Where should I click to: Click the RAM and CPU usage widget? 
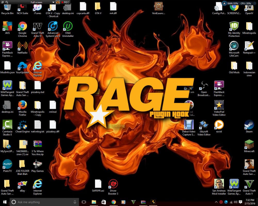(240, 3)
